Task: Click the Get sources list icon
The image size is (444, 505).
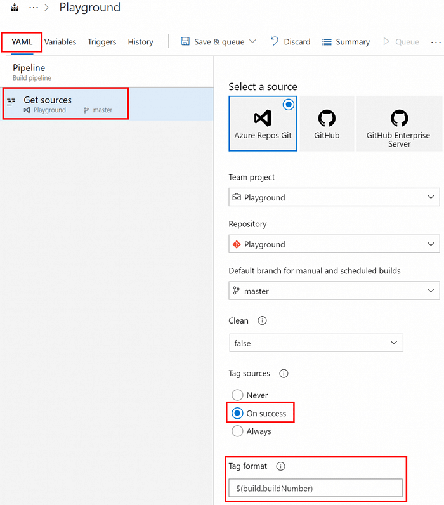Action: click(11, 102)
